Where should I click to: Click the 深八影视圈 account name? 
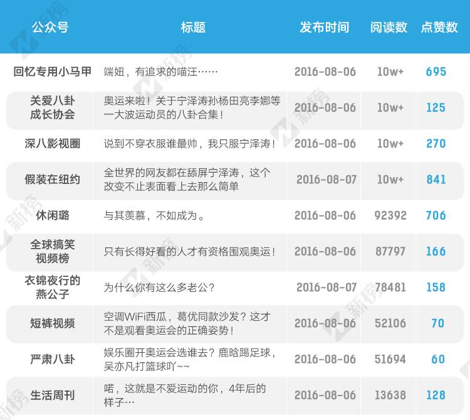(x=53, y=144)
